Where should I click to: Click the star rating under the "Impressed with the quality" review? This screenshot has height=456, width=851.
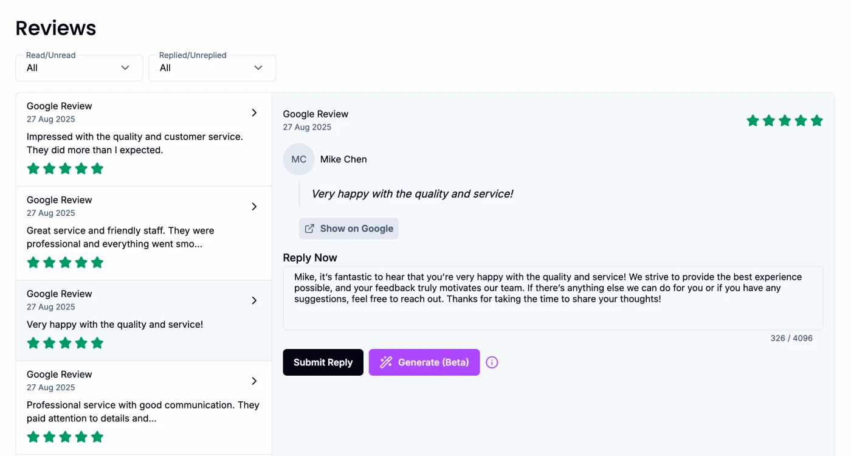pyautogui.click(x=65, y=168)
